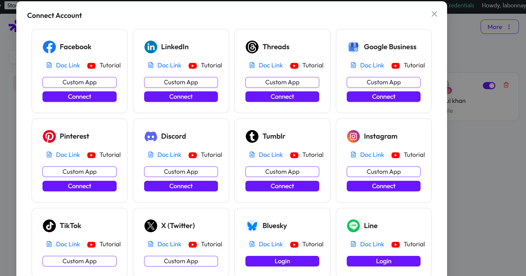Image resolution: width=526 pixels, height=276 pixels.
Task: Click the Facebook platform icon
Action: pos(49,47)
